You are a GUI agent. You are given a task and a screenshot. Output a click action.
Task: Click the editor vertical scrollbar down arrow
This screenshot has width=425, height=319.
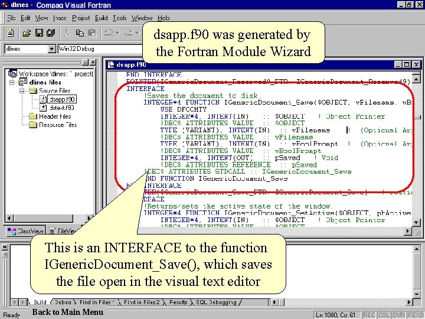(416, 223)
